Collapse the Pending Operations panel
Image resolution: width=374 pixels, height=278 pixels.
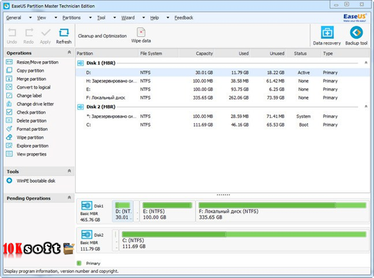tap(69, 198)
